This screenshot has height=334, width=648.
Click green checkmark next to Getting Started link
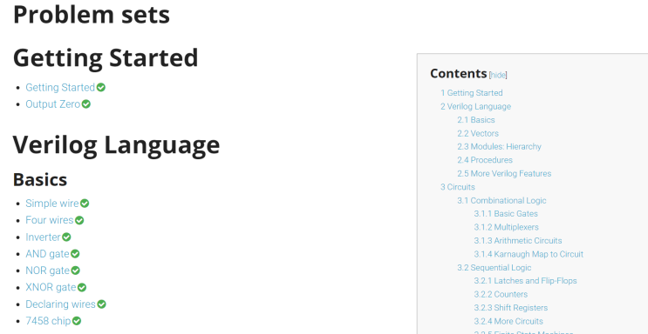(101, 88)
